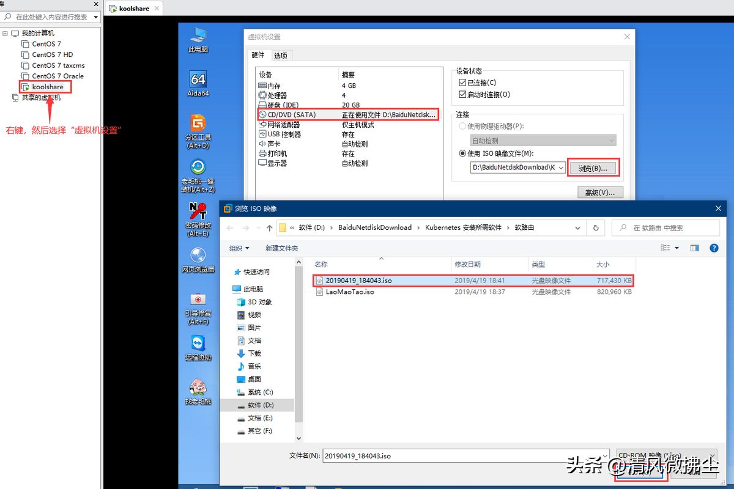This screenshot has width=734, height=489.
Task: Click the 浏览(B)... button
Action: 593,168
